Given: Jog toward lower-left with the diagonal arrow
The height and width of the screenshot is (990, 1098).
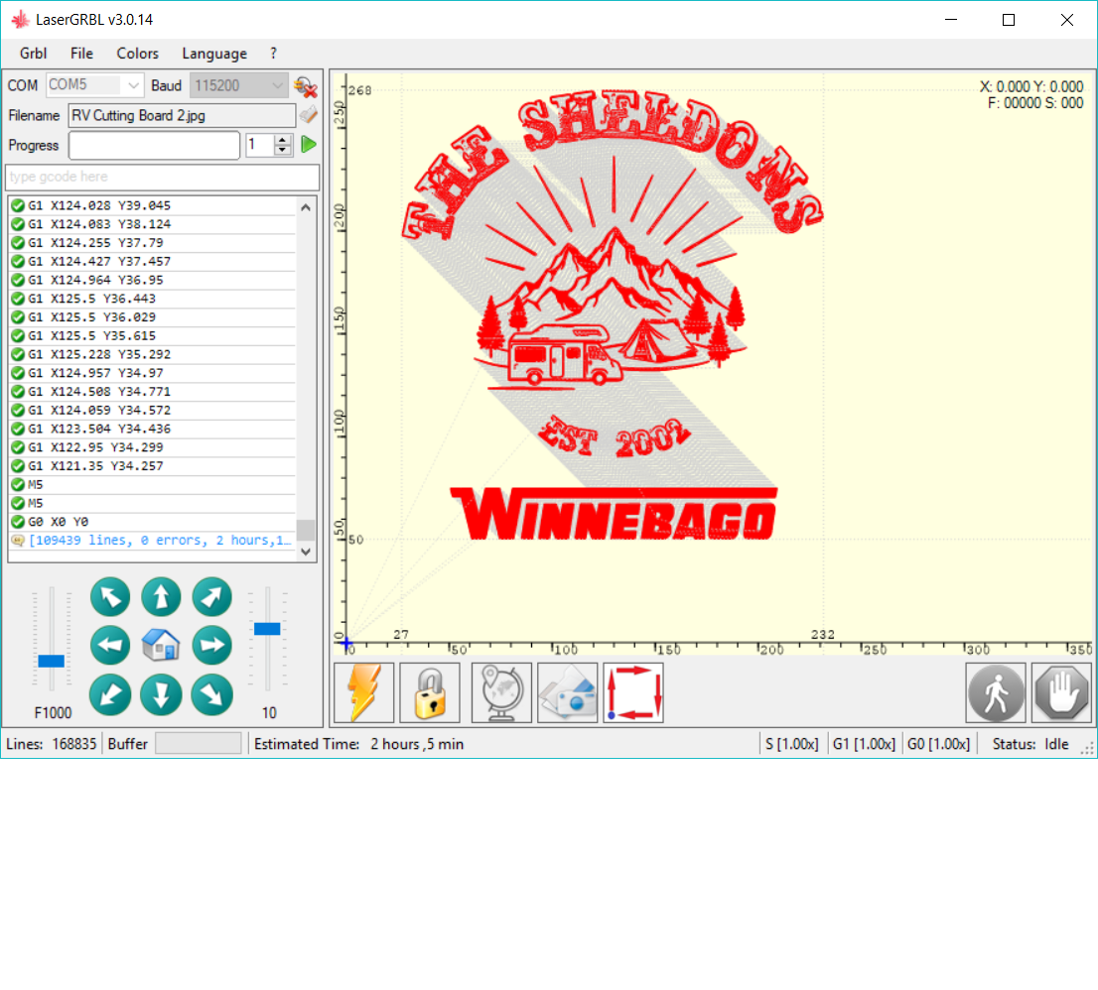Looking at the screenshot, I should tap(110, 694).
